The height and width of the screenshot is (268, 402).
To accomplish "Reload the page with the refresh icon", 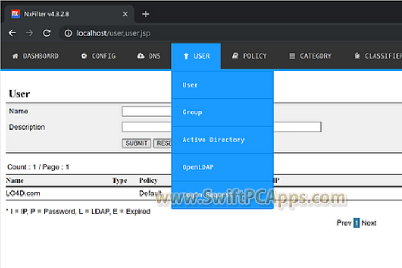I will coord(47,33).
